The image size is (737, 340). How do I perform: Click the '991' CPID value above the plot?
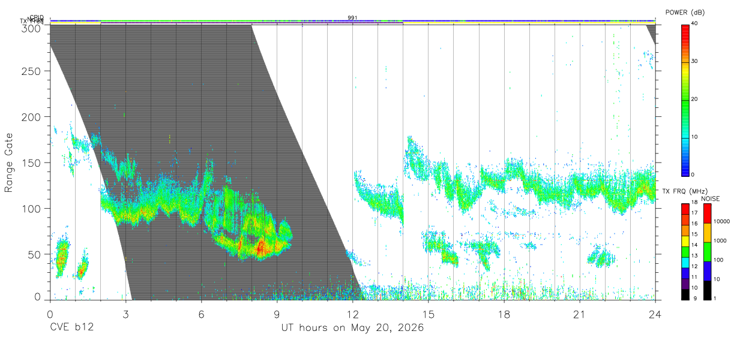[x=352, y=17]
